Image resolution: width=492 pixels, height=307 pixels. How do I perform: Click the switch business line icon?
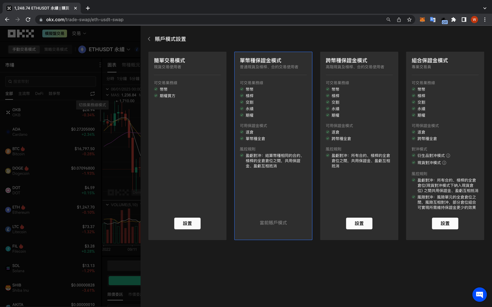click(92, 93)
